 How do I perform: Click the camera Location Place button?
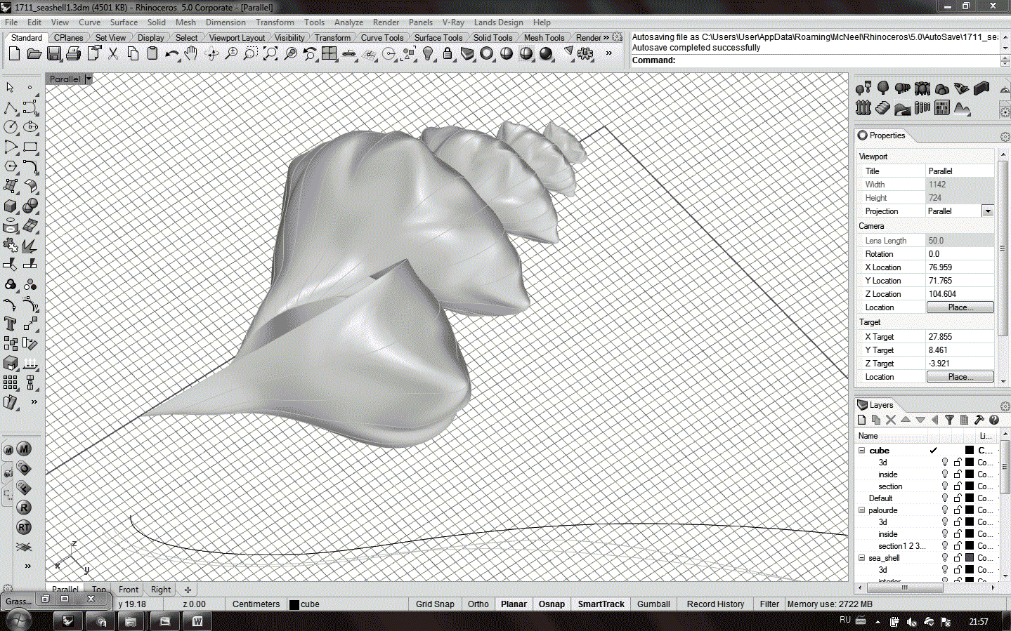pos(960,307)
